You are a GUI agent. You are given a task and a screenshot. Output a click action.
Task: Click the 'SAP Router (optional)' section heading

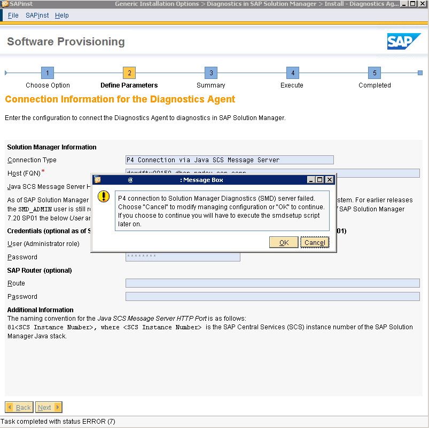[x=40, y=270]
